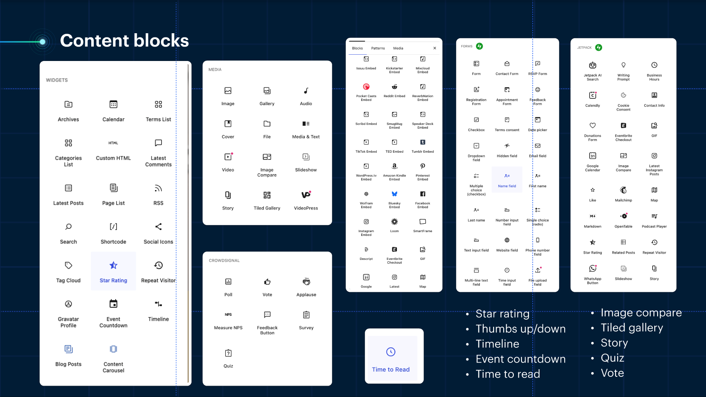Select the Calendar widget block
The width and height of the screenshot is (706, 397).
[114, 111]
